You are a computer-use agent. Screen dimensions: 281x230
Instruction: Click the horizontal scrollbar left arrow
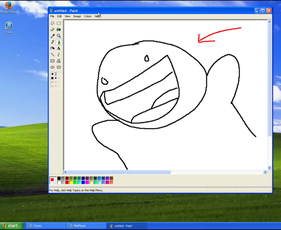pos(65,172)
